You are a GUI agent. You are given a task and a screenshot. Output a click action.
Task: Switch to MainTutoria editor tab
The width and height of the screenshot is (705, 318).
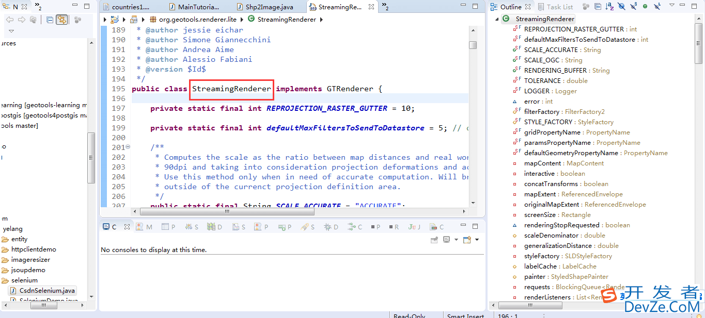193,7
